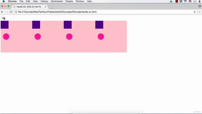Viewport: 202px width, 114px height.
Task: Click the green menu bar status icon
Action: [171, 1]
